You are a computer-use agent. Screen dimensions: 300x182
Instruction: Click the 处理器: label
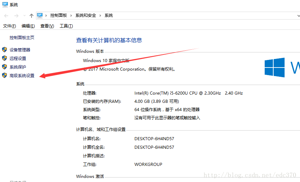point(89,93)
